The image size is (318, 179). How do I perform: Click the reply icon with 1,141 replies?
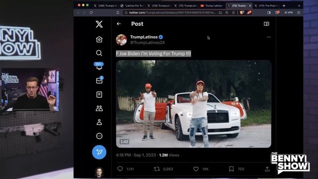tap(120, 169)
